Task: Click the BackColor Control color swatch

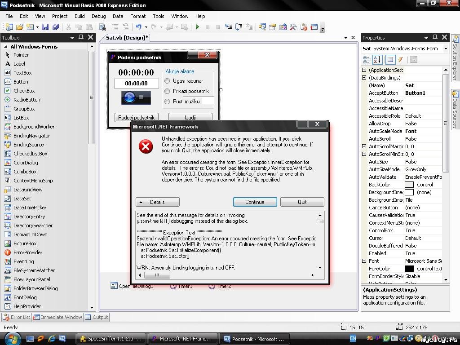Action: tap(409, 185)
